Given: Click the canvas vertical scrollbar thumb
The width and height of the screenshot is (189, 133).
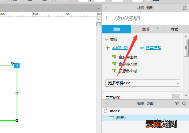Looking at the screenshot, I should (x=99, y=24).
